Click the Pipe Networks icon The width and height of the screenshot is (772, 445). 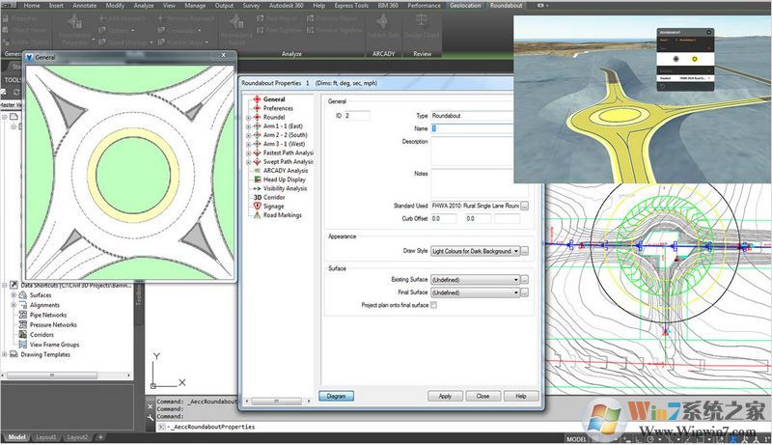(x=22, y=315)
